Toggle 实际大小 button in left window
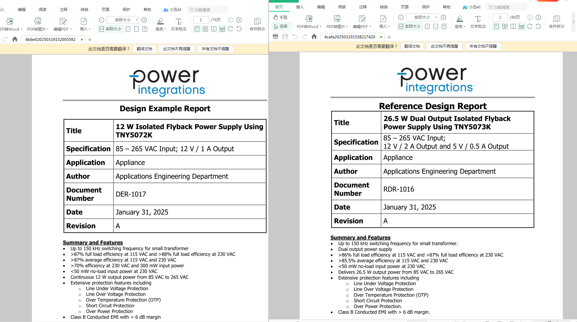The width and height of the screenshot is (577, 322). coord(111,29)
